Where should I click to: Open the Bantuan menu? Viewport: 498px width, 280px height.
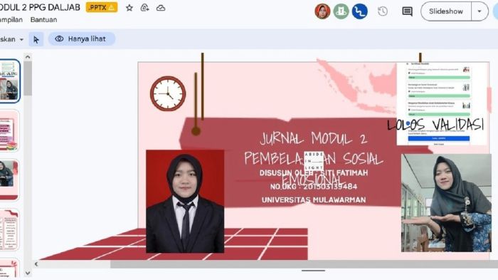pyautogui.click(x=44, y=20)
